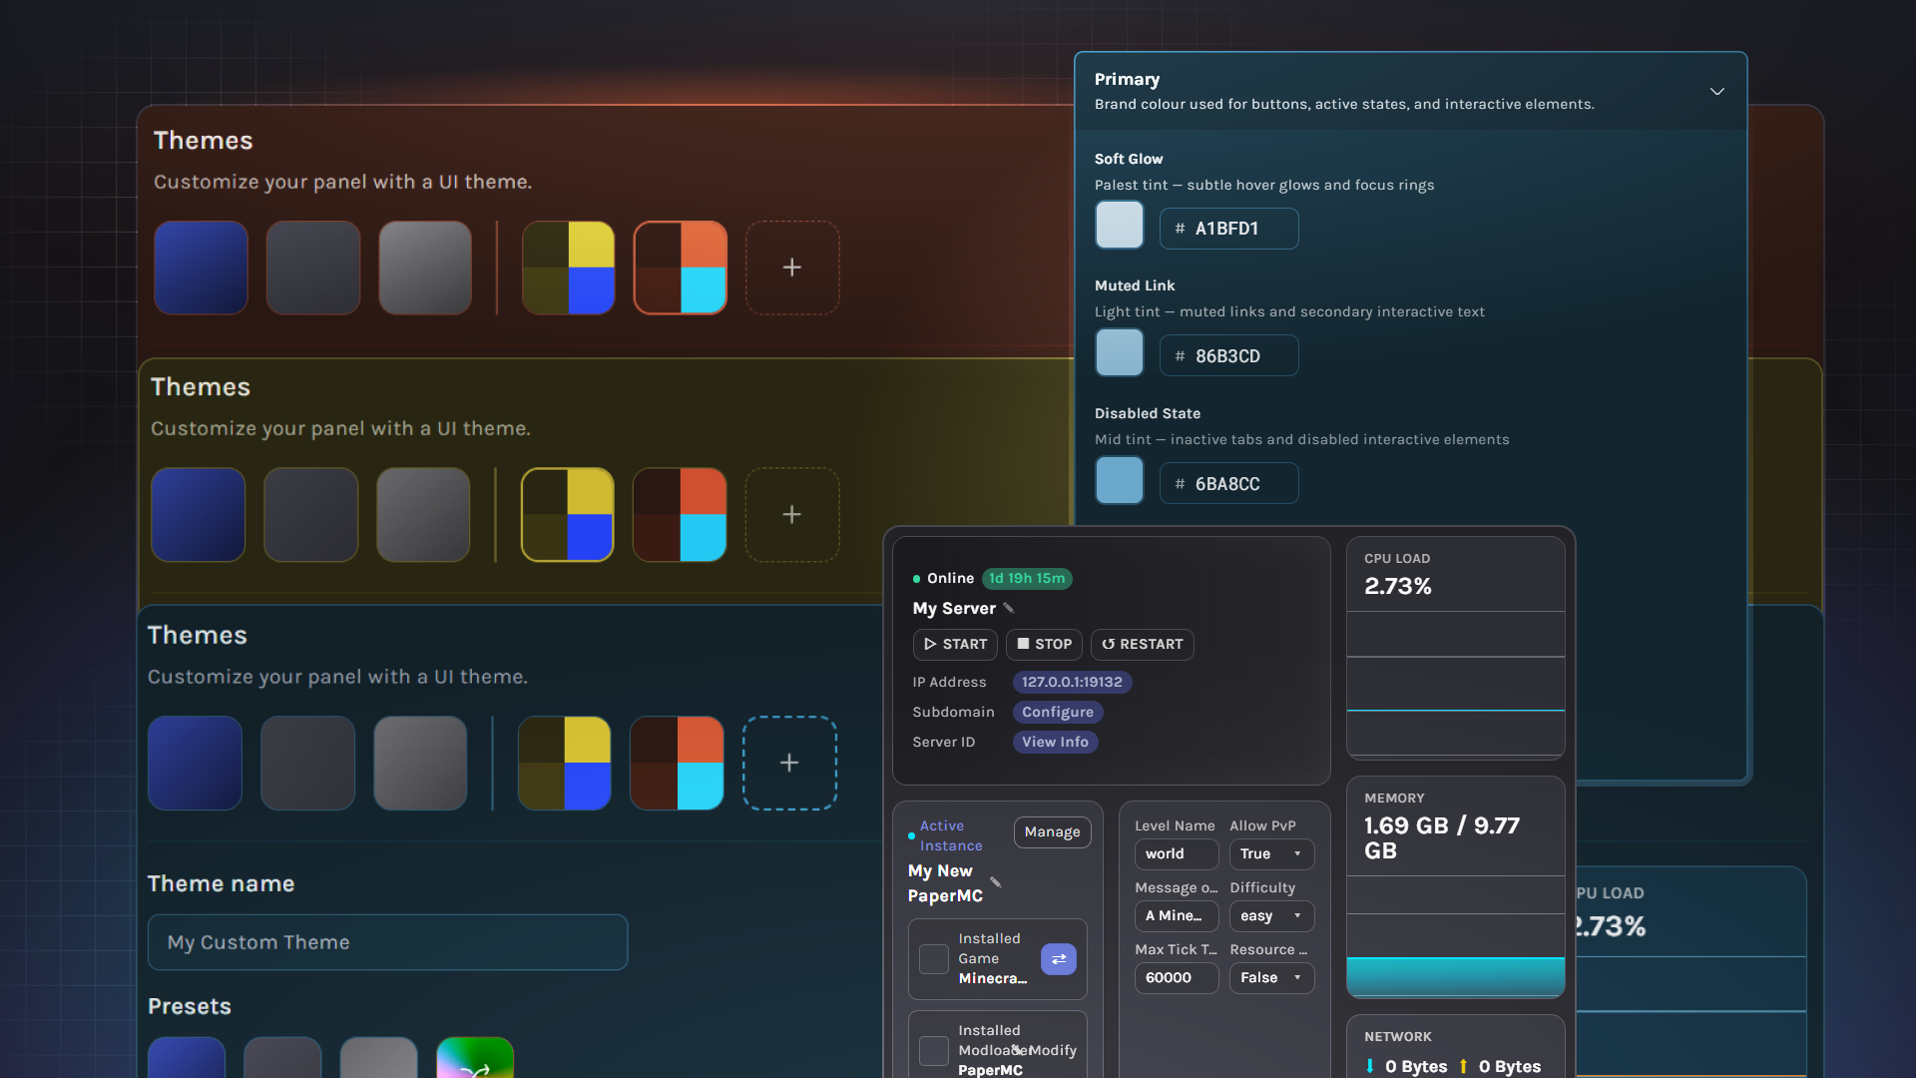Open the Allow PvP dropdown showing True
The image size is (1916, 1078).
(1271, 854)
